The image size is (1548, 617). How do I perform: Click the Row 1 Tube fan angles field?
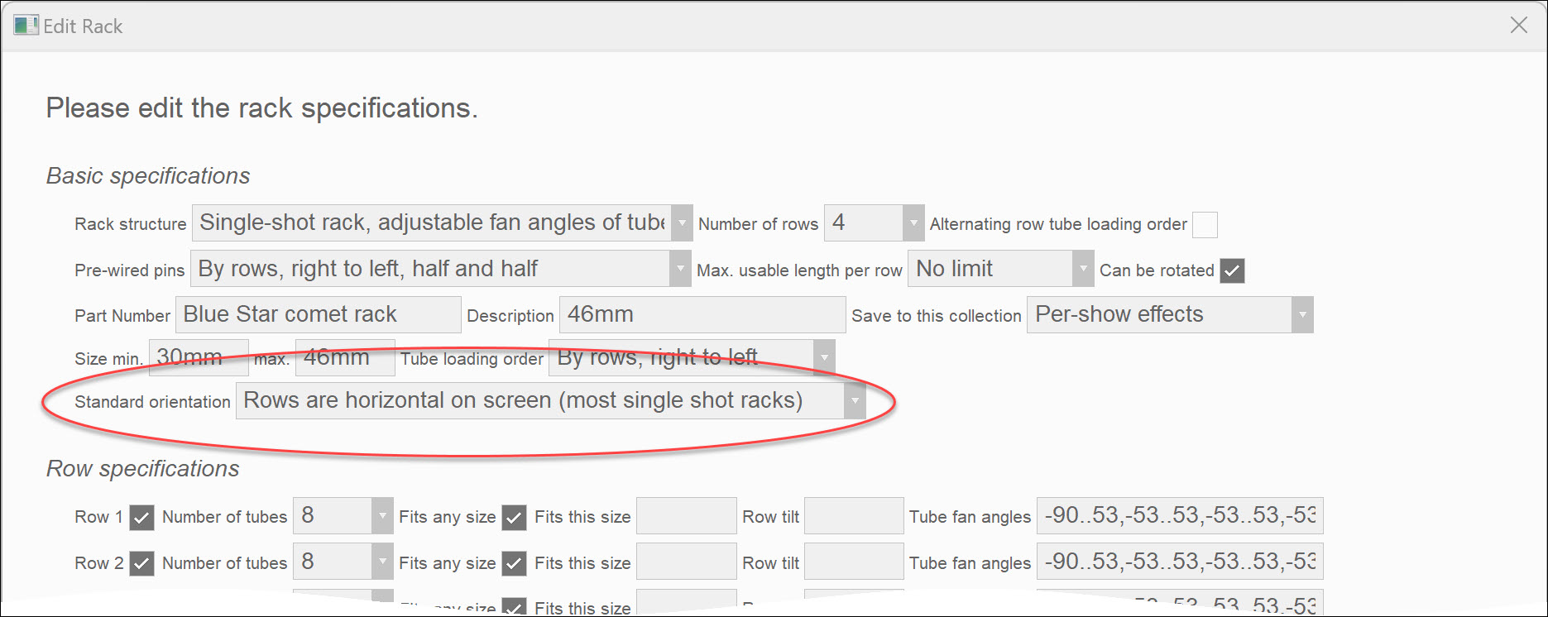click(1178, 515)
